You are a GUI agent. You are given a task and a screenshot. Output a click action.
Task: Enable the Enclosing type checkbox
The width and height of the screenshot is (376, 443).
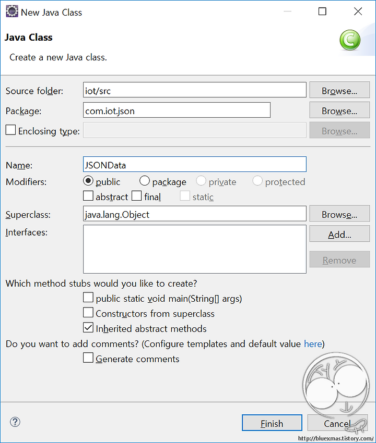pyautogui.click(x=11, y=130)
